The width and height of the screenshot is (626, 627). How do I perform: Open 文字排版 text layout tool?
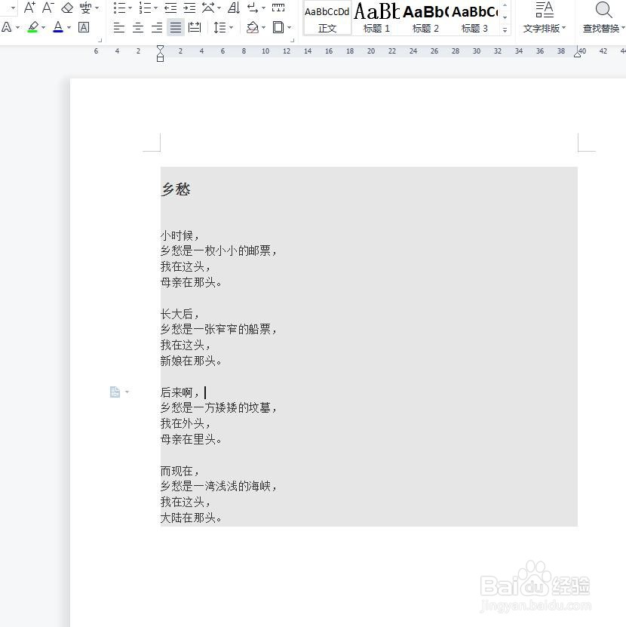(x=545, y=17)
